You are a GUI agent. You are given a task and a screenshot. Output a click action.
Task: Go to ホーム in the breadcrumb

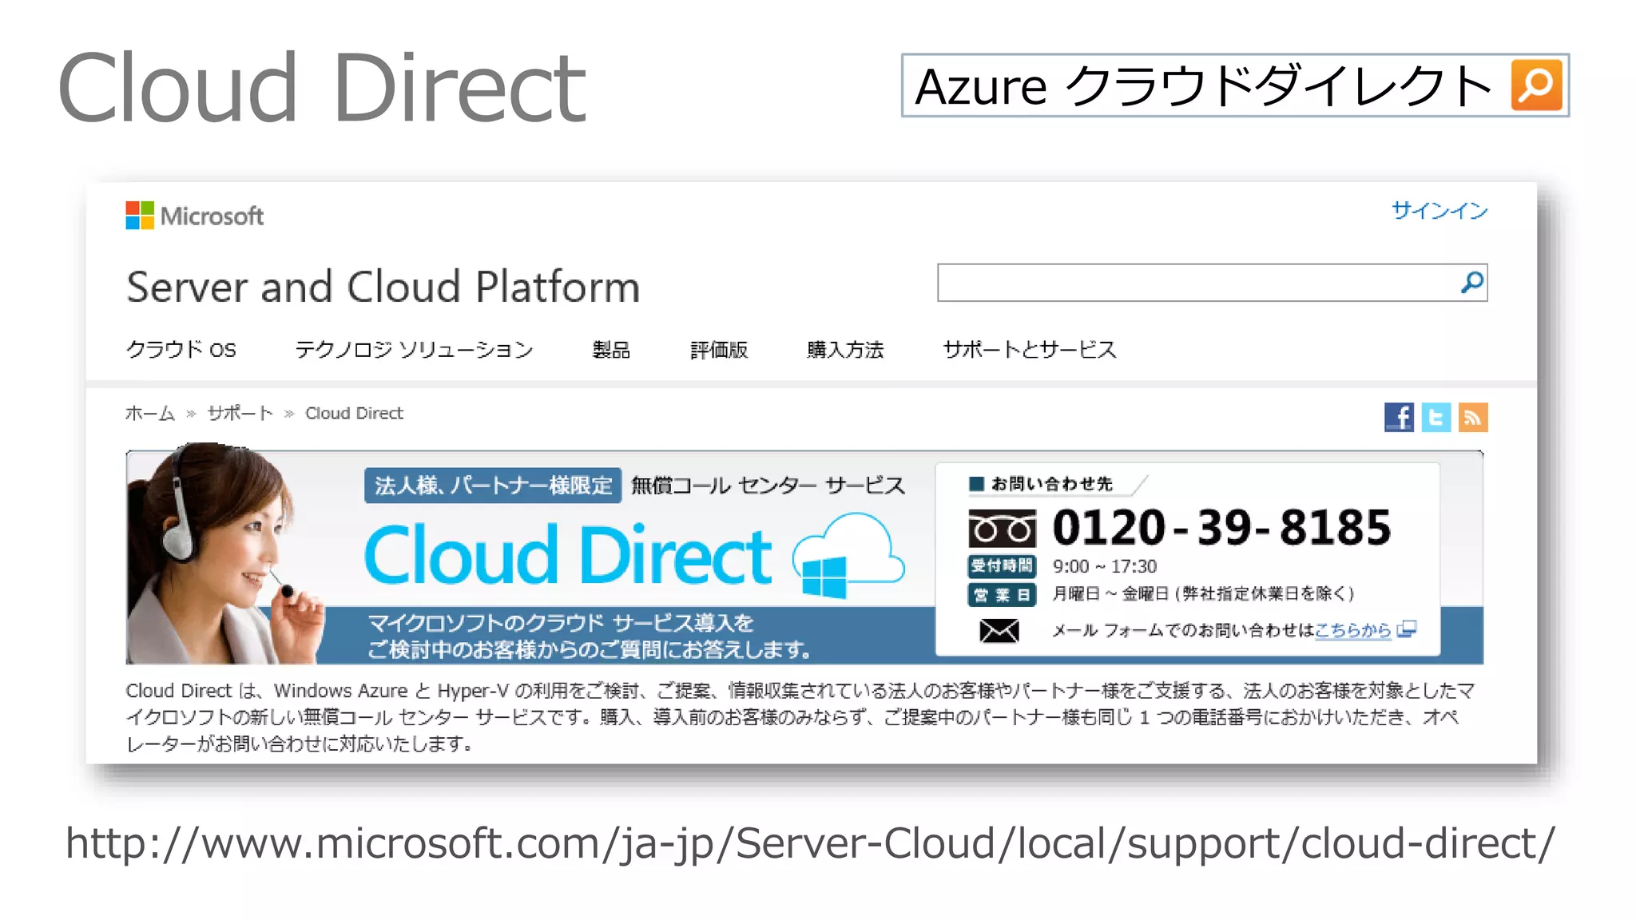(149, 413)
